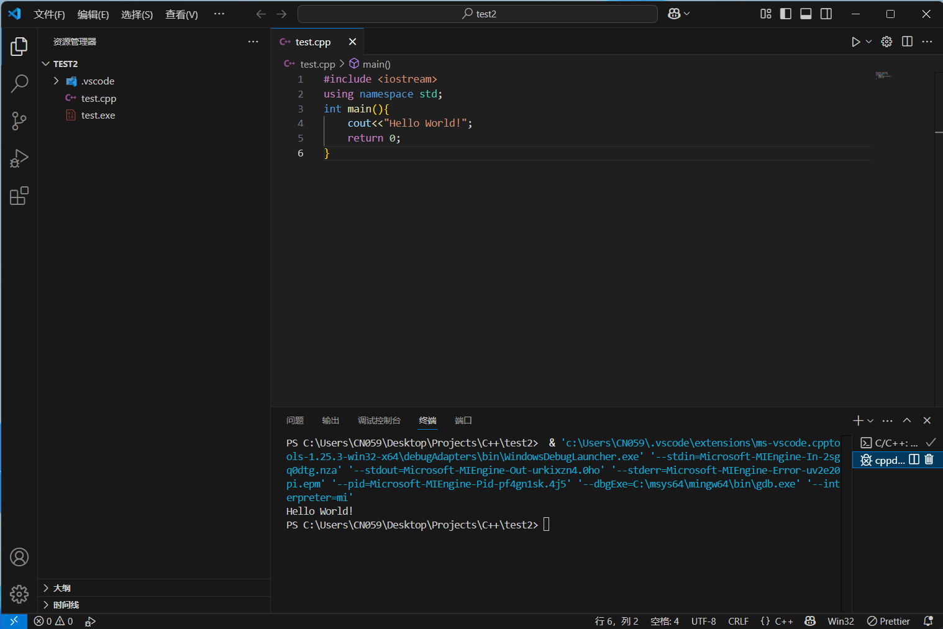Open the Run and Debug view

coord(19,159)
